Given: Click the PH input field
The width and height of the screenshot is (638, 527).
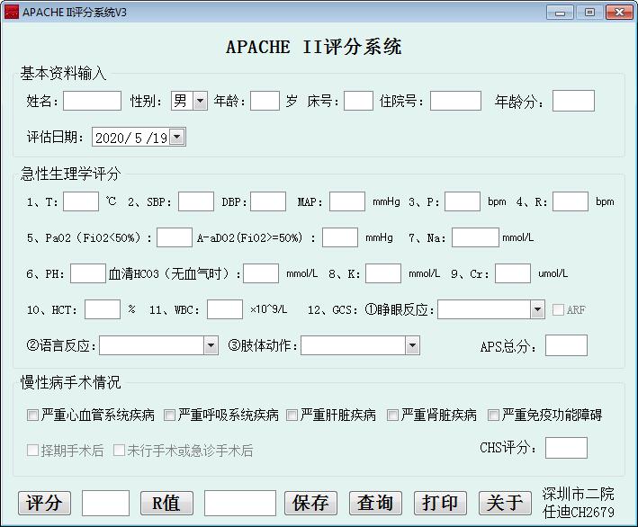Looking at the screenshot, I should tap(88, 273).
